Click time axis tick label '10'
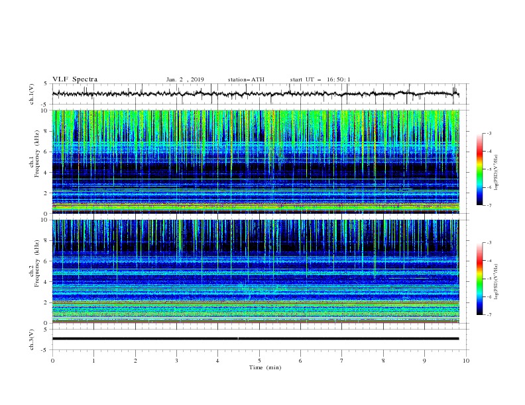 pos(466,361)
